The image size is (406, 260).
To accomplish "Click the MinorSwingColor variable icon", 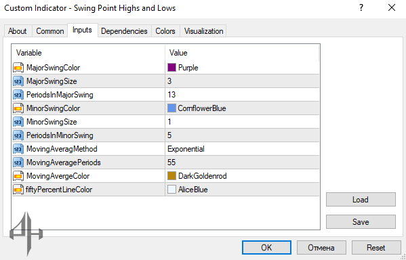I will (18, 108).
